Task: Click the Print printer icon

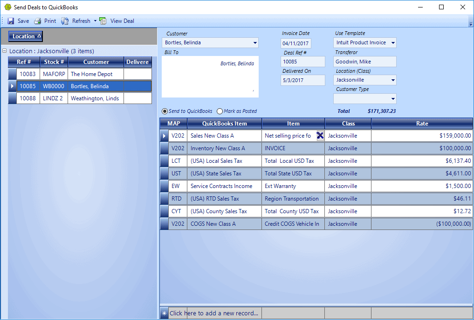Action: coord(37,21)
